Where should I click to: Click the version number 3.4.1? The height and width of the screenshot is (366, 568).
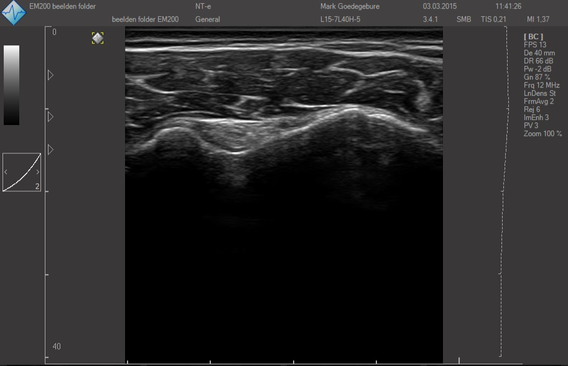(x=430, y=19)
